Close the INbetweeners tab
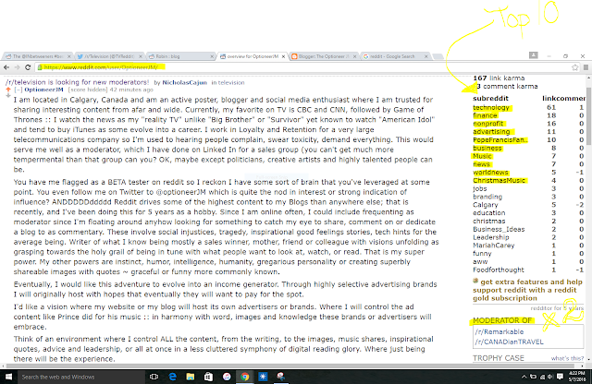592x384 pixels. pyautogui.click(x=68, y=56)
